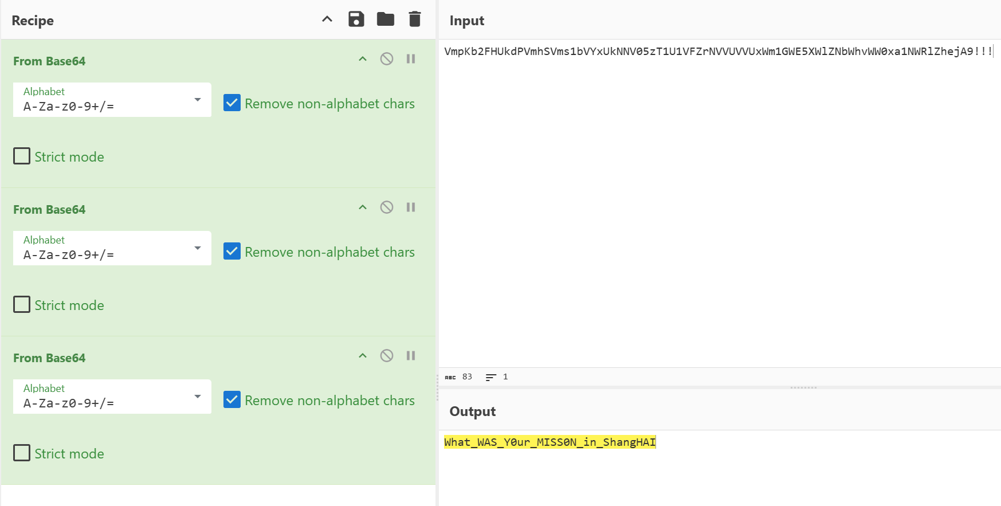Screen dimensions: 1001x506
Task: Uncheck Remove non-alphabet chars in first operation
Action: coord(232,103)
